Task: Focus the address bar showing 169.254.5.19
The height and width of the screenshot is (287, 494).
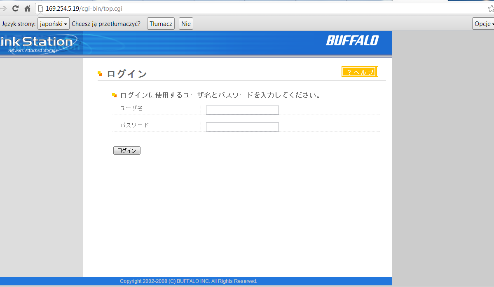Action: 262,9
